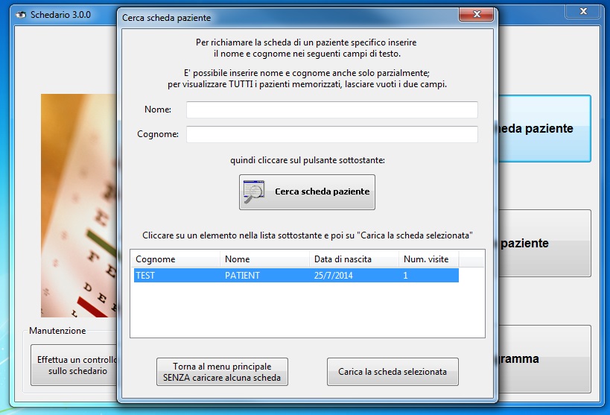
Task: Click the PATIENT name cell
Action: (x=264, y=276)
